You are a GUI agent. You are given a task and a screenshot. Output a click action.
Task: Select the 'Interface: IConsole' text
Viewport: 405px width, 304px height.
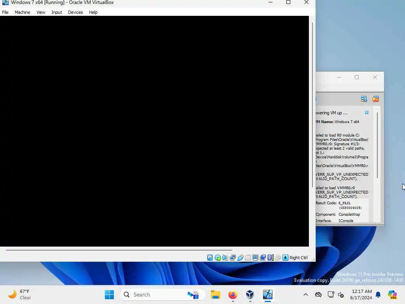point(335,220)
